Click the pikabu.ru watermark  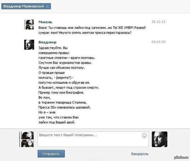coord(181,157)
